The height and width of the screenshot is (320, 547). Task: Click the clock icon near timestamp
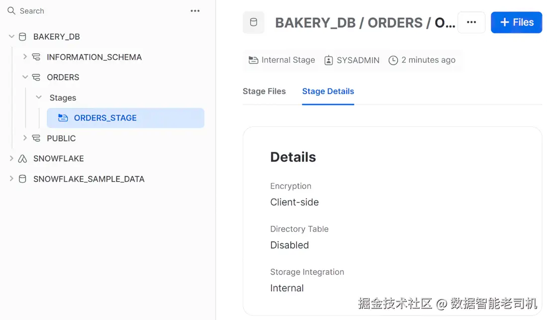pos(393,60)
